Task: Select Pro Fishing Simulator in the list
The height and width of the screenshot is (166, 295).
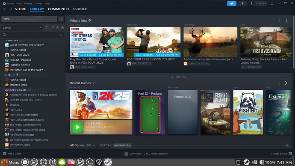Action: pos(22,135)
